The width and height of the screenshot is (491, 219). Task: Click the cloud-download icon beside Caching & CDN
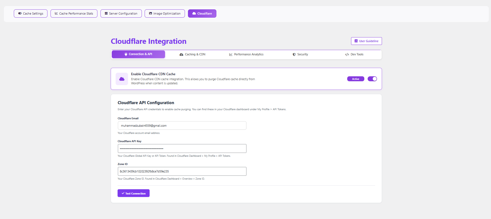click(181, 55)
